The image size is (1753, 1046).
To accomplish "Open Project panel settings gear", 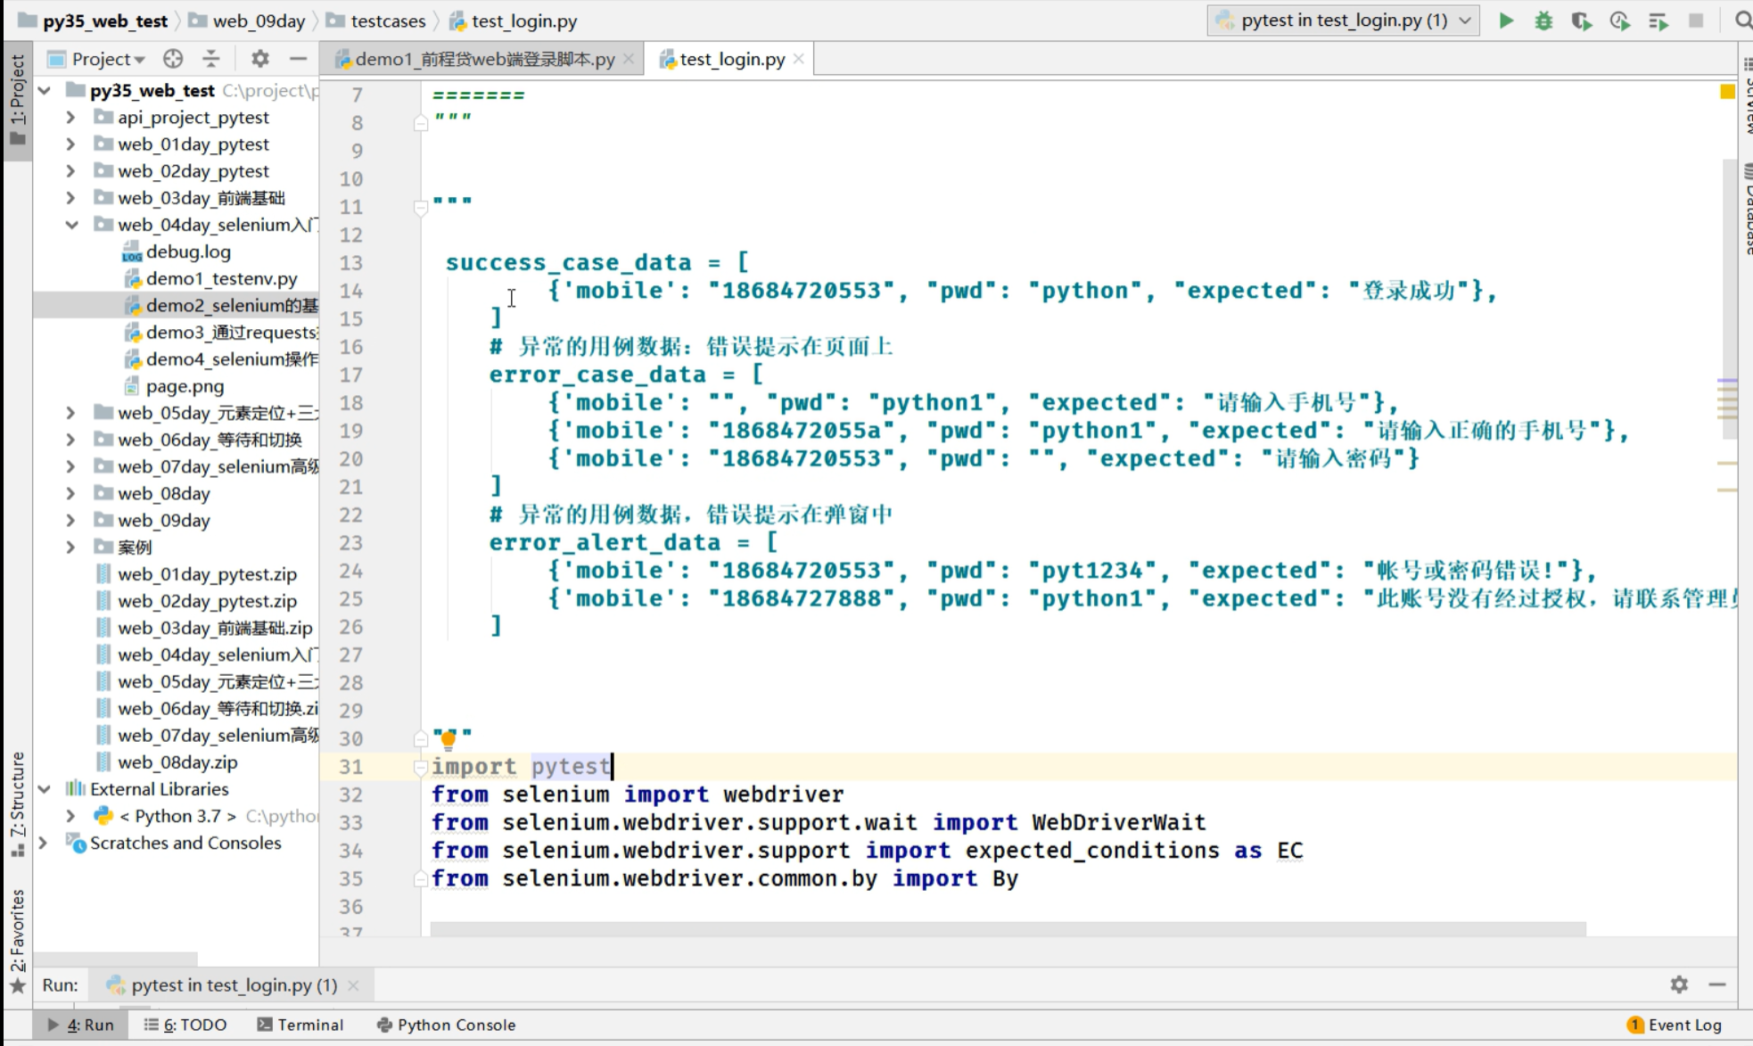I will click(x=259, y=59).
